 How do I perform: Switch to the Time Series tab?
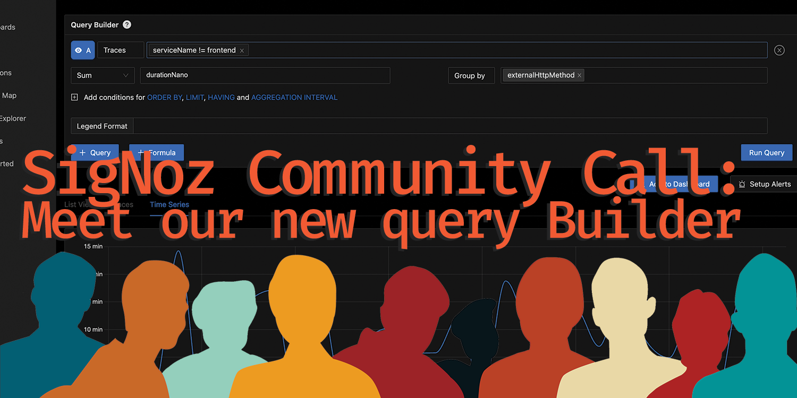169,204
